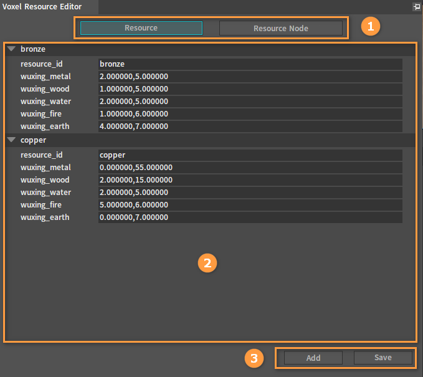Viewport: 423px width, 377px height.
Task: Click wuxing_earth label under bronze
Action: coord(45,126)
